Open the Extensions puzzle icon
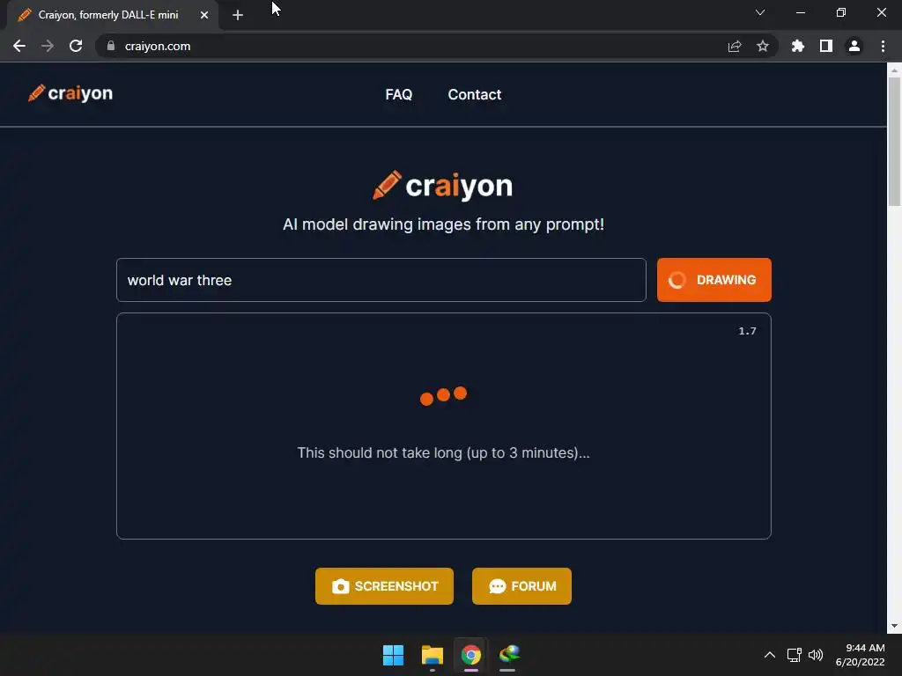Image resolution: width=902 pixels, height=676 pixels. point(798,46)
